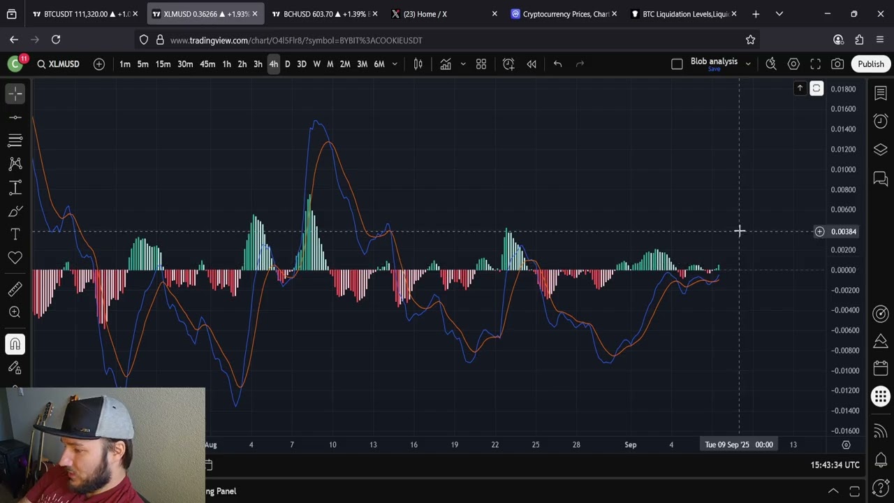Select the brush drawing tool
This screenshot has height=503, width=894.
coord(15,211)
